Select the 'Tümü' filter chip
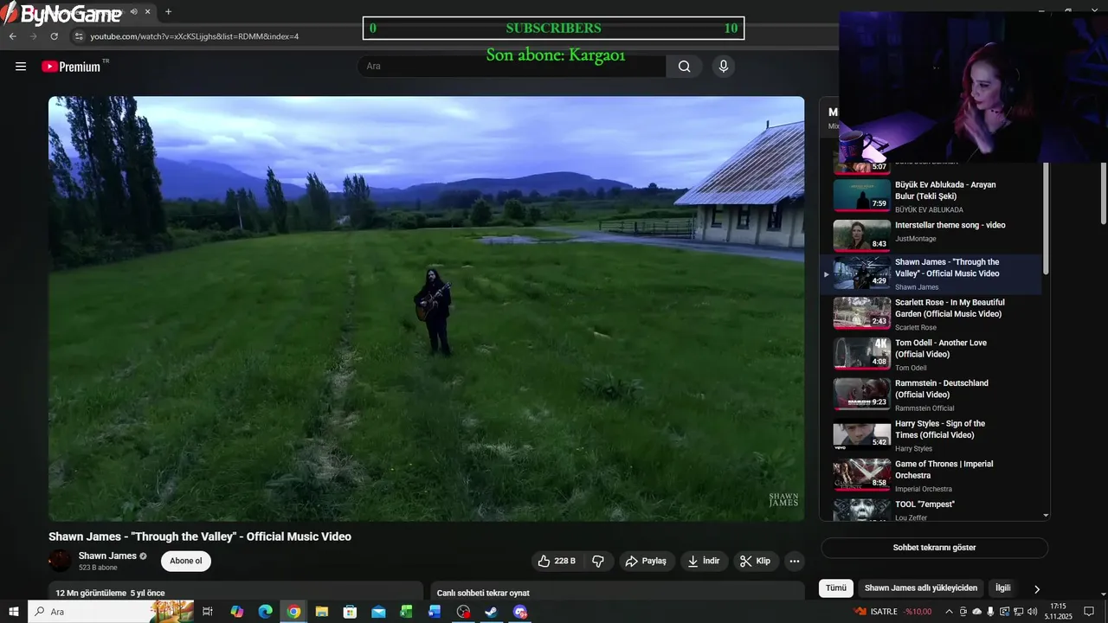The image size is (1108, 623). (836, 588)
